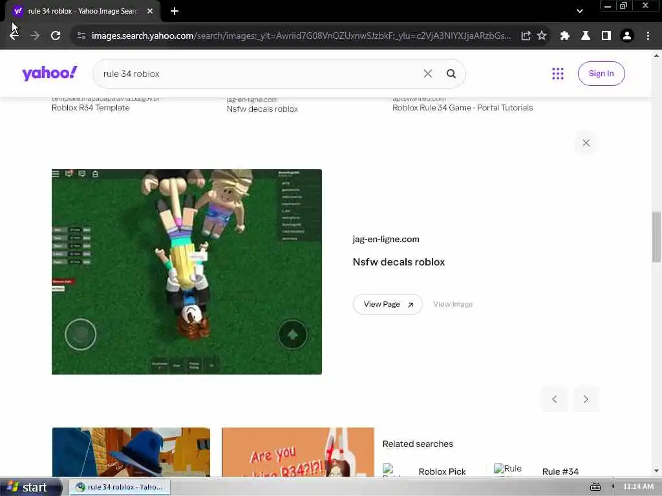Open the Chrome Labs flask icon
Viewport: 662px width, 496px height.
tap(586, 36)
